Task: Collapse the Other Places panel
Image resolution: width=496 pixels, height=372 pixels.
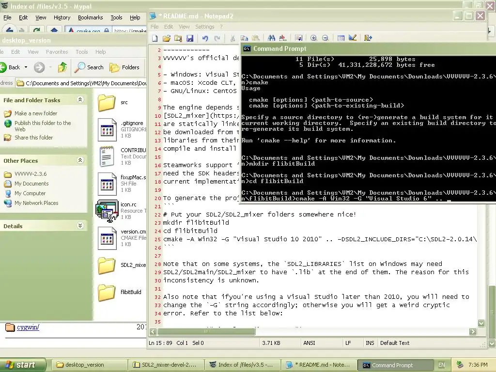Action: (80, 160)
